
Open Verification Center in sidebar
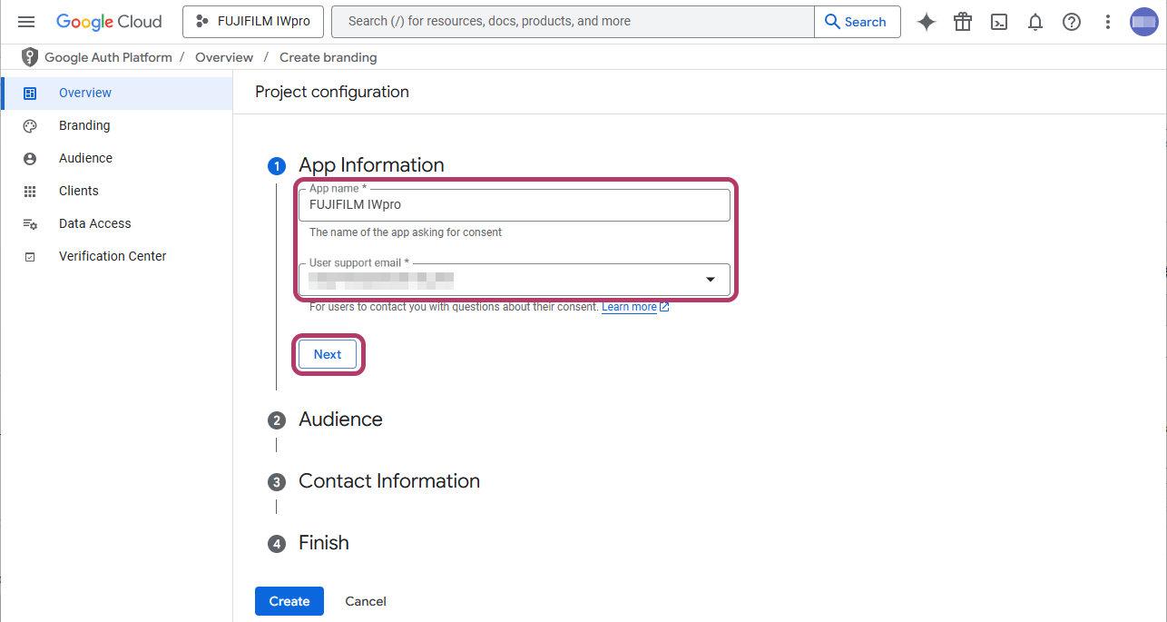click(x=113, y=256)
